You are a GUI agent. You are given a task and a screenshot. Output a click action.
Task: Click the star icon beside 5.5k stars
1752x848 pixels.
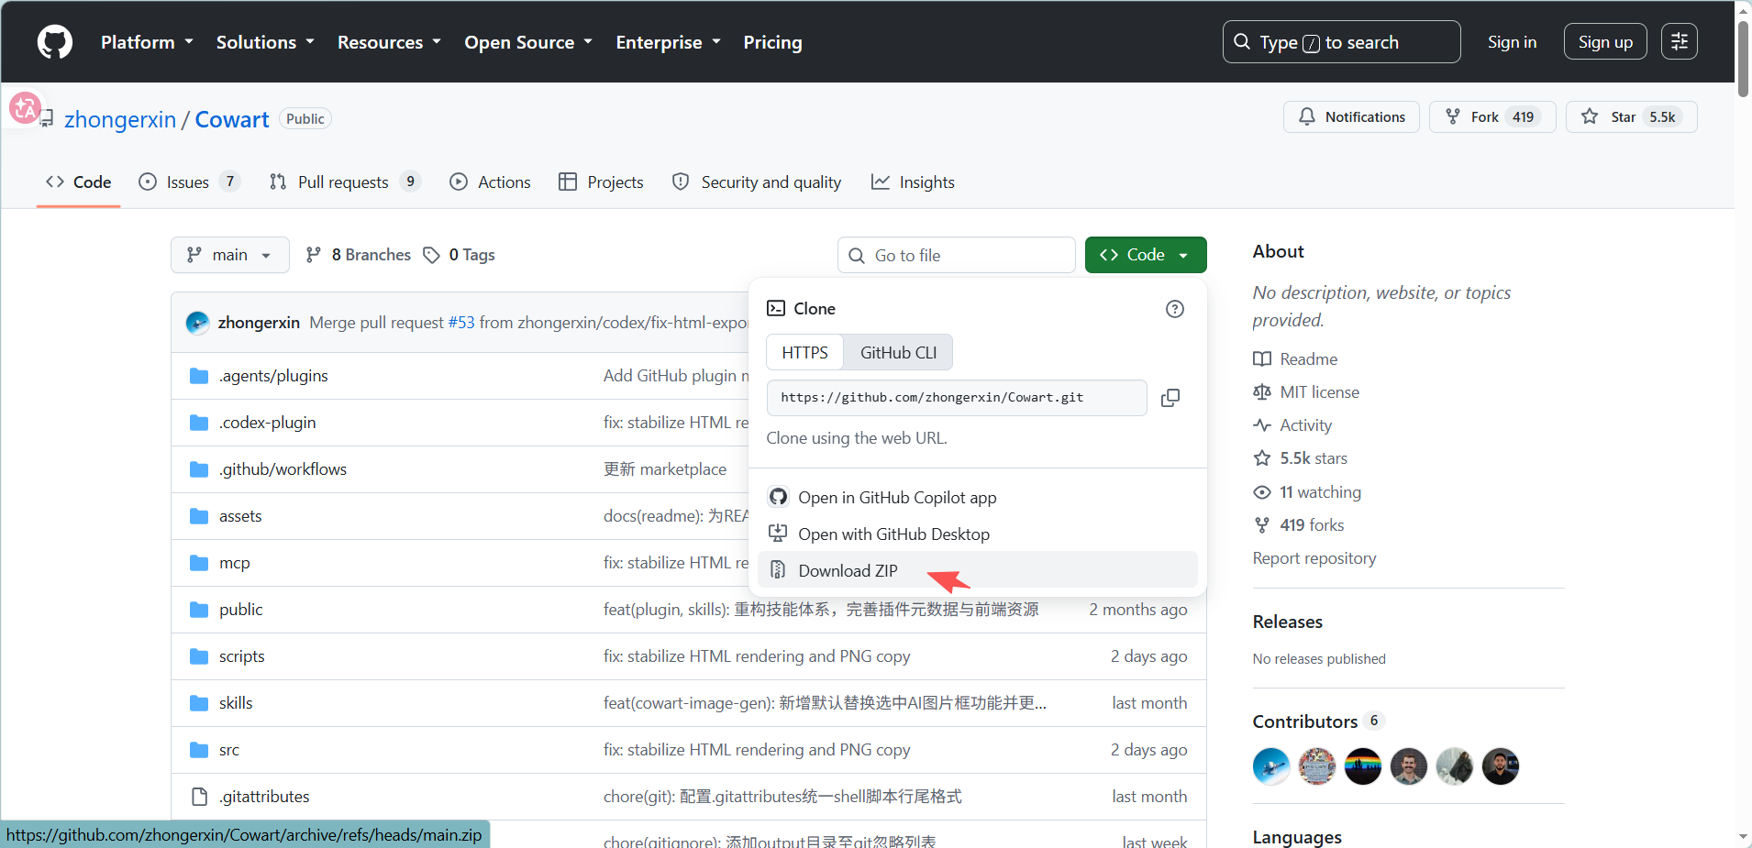pyautogui.click(x=1262, y=458)
